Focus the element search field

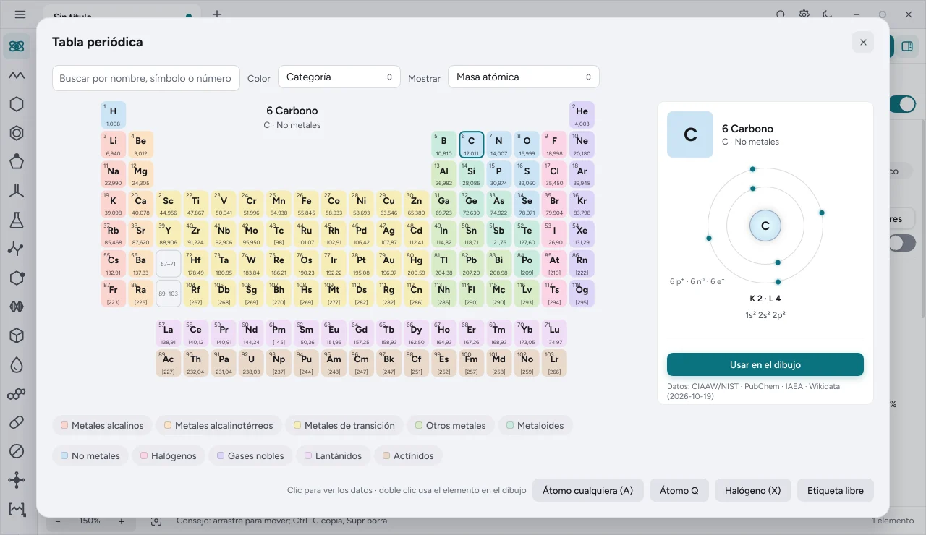tap(146, 78)
